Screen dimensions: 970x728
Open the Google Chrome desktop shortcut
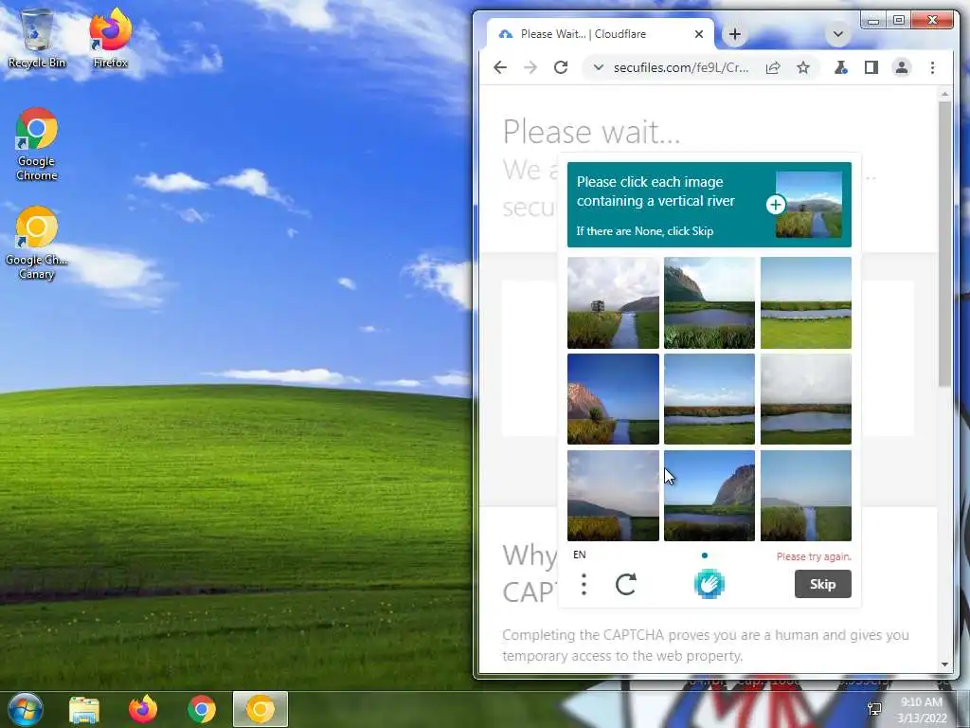(x=37, y=145)
